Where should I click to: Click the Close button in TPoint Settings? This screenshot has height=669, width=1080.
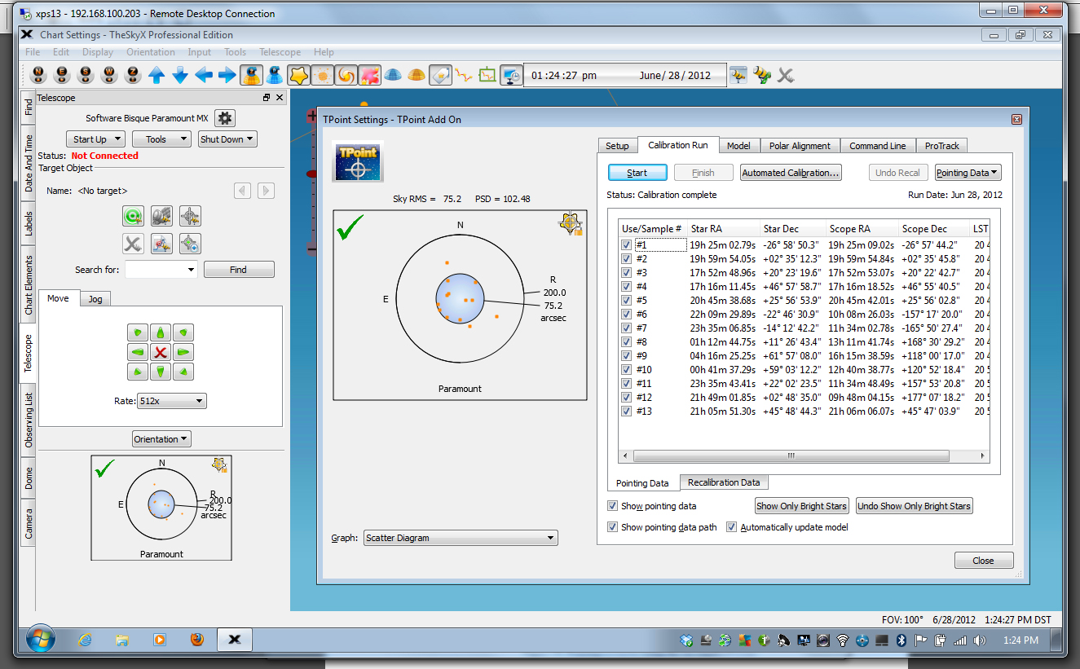pos(984,561)
